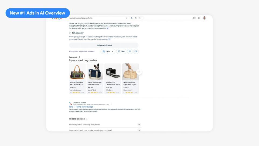Click the magnifying glass search icon
Viewport: 259px width, 146px height.
139,18
